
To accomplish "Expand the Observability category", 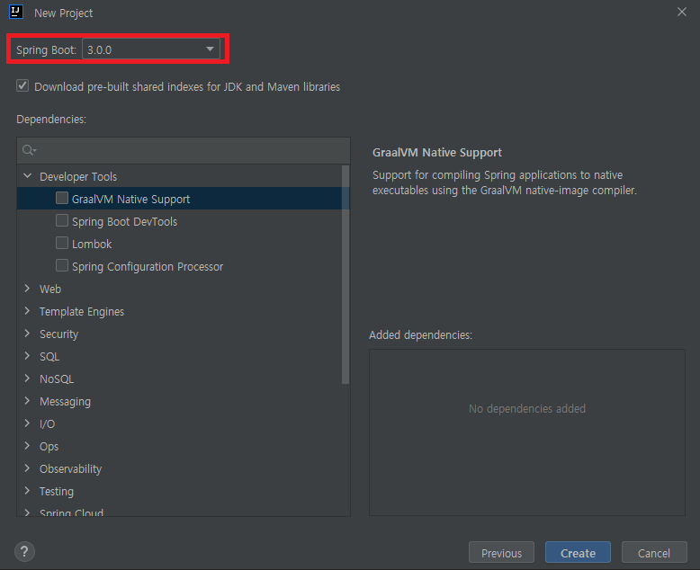I will (x=28, y=468).
